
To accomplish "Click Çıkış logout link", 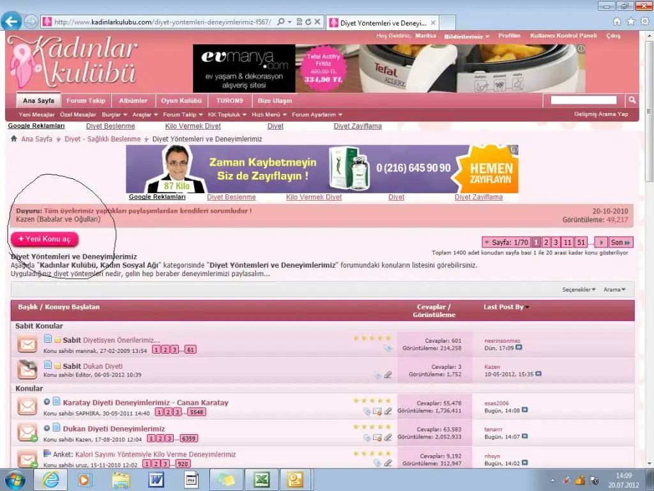I will 613,36.
